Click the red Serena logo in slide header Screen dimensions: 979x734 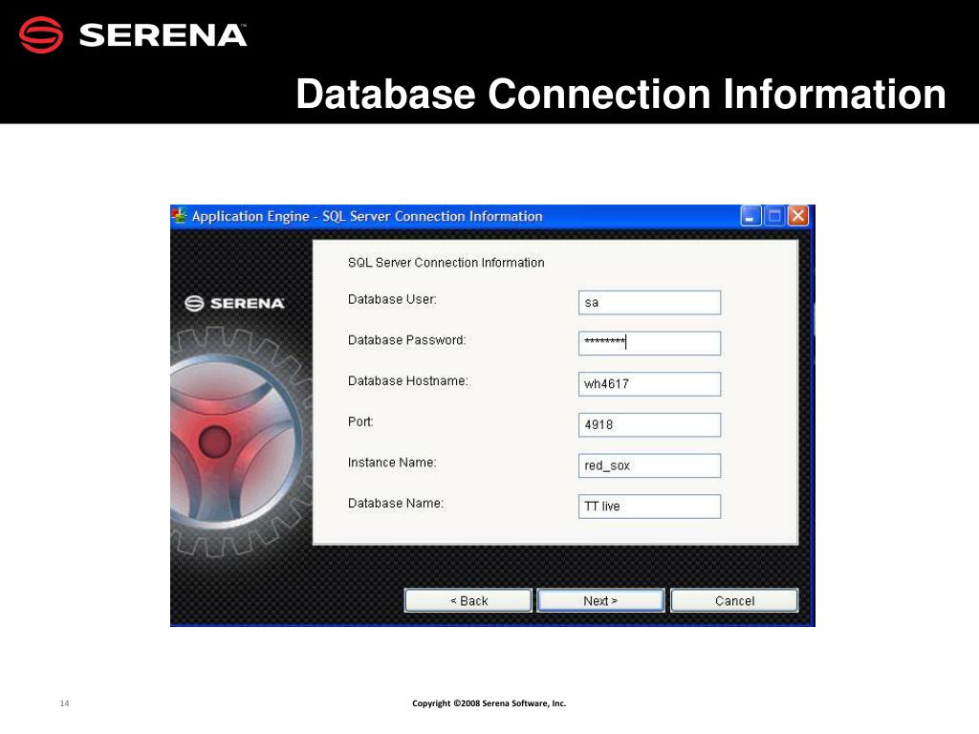point(41,35)
